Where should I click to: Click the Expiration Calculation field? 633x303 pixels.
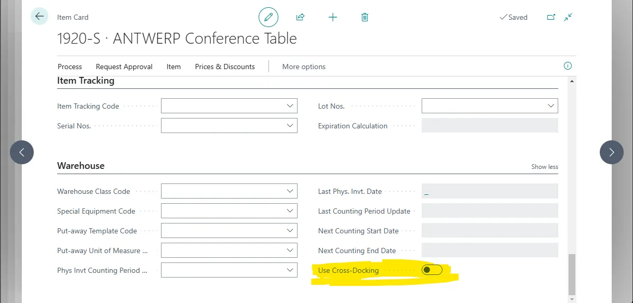click(490, 126)
